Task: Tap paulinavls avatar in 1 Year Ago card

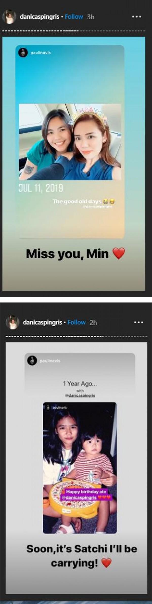Action: coord(32,361)
